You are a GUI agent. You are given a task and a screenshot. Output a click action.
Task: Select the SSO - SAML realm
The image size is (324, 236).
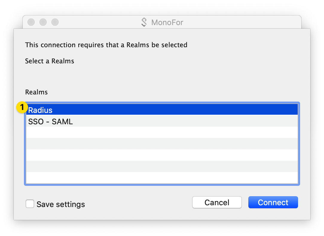point(162,121)
